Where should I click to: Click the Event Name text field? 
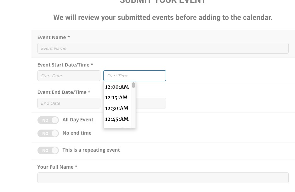pos(163,48)
